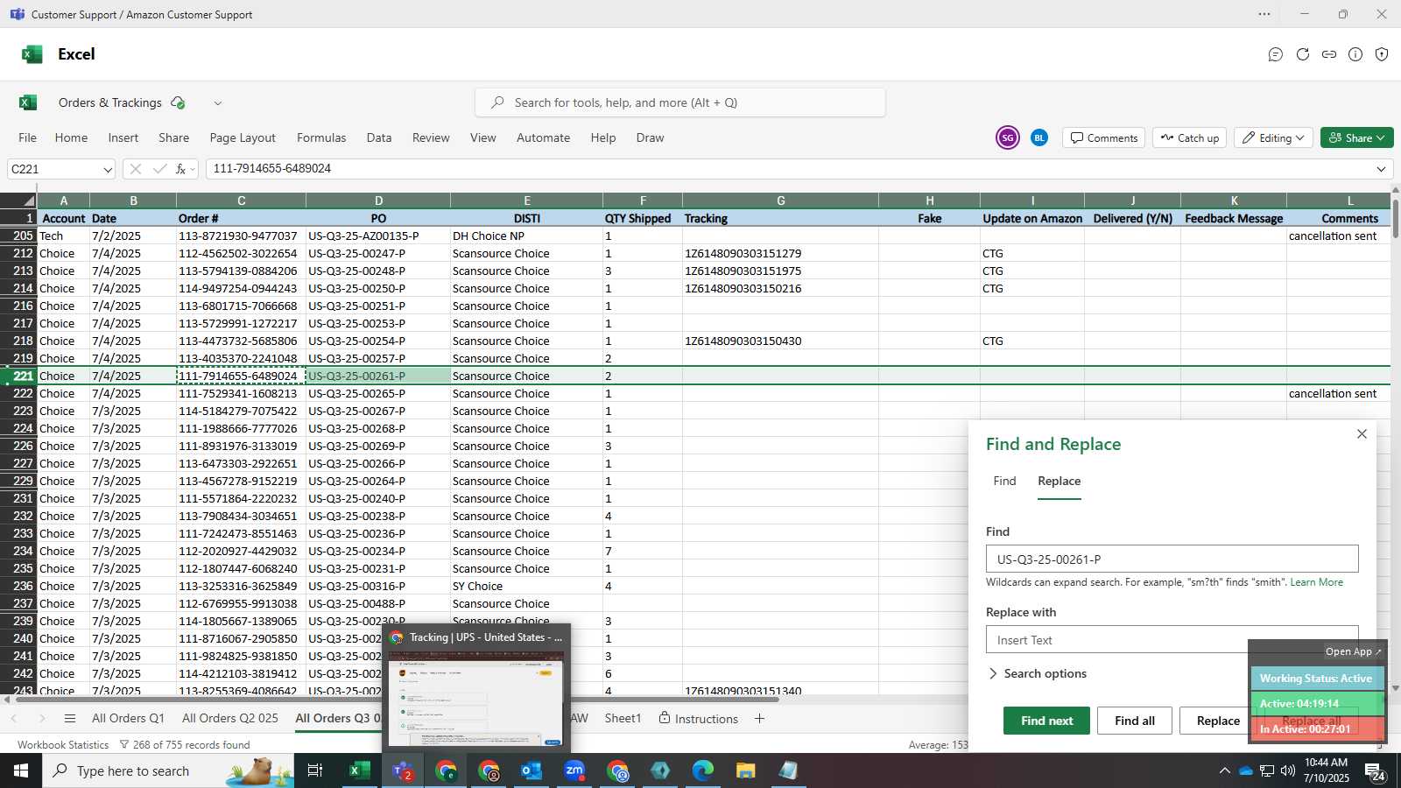
Task: Click Workbook Statistics in the status bar
Action: [63, 745]
